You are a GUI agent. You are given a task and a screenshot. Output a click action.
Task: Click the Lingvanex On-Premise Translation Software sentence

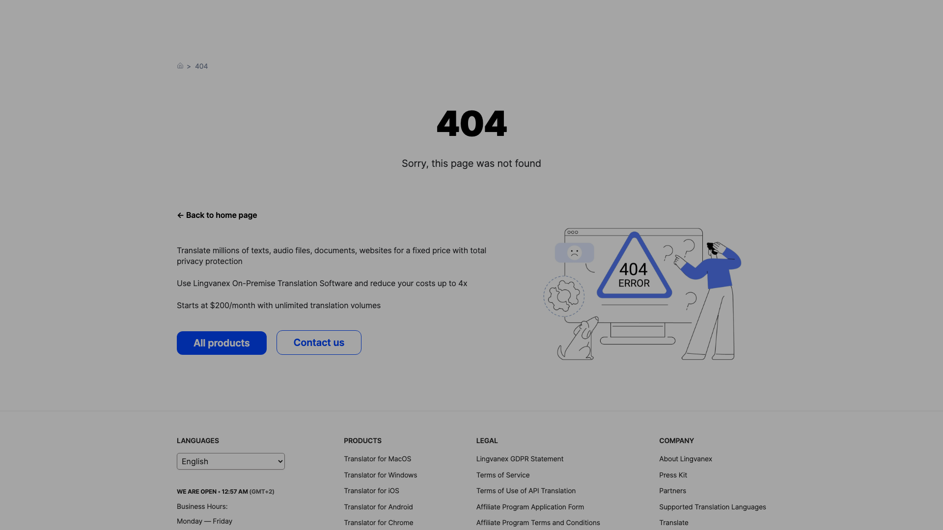click(322, 284)
